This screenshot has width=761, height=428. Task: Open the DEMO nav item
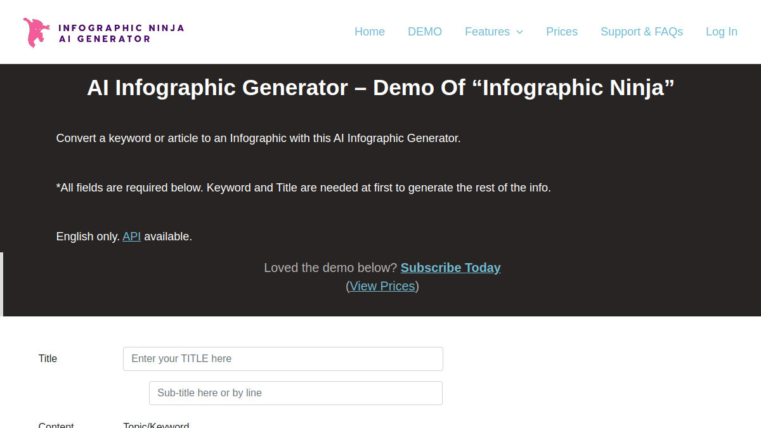(425, 32)
